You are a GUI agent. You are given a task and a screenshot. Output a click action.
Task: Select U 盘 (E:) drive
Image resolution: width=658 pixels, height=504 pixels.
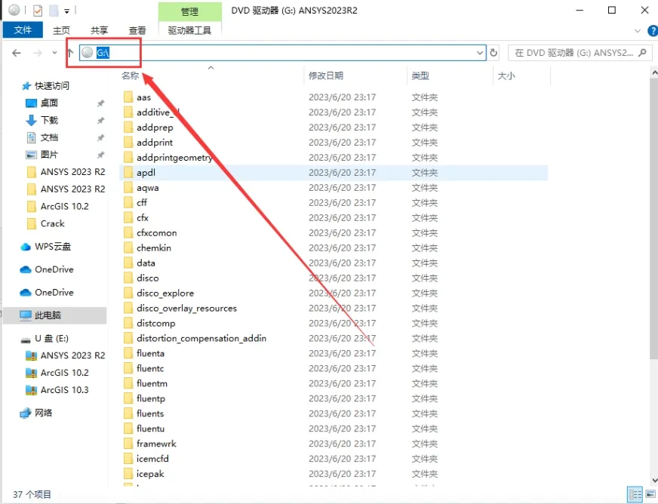click(x=45, y=339)
